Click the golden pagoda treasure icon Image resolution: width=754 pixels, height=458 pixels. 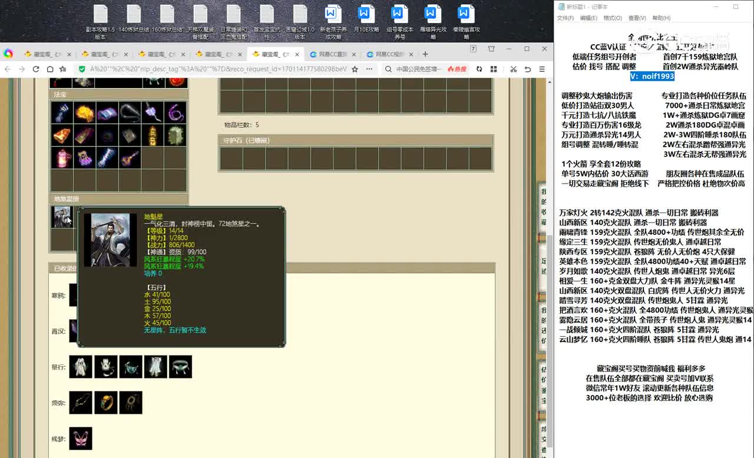pyautogui.click(x=153, y=135)
